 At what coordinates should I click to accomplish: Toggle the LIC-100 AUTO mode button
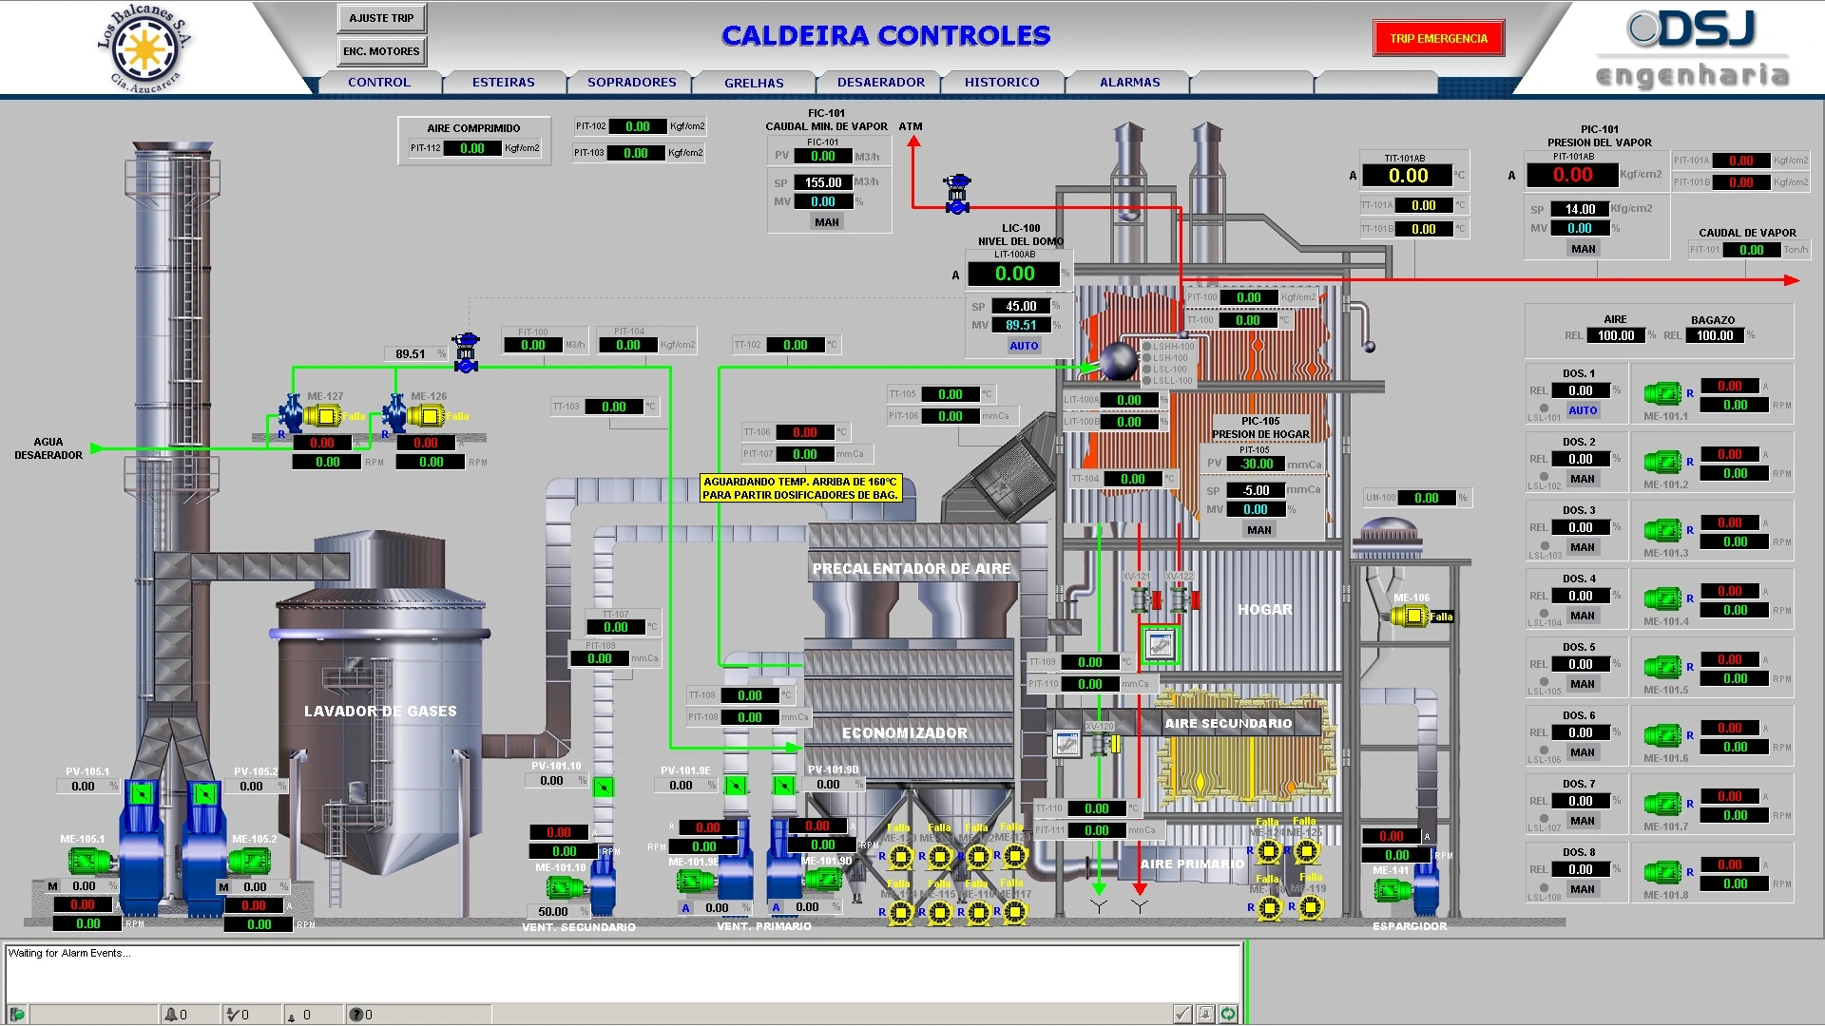coord(1024,346)
